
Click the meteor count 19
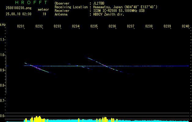click(x=44, y=14)
